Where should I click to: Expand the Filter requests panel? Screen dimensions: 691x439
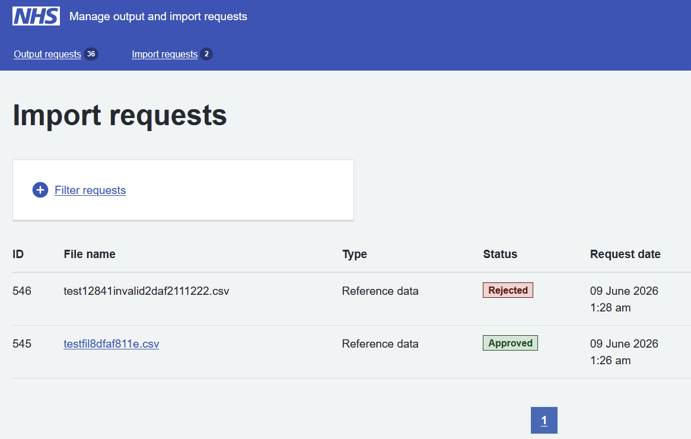pos(90,190)
